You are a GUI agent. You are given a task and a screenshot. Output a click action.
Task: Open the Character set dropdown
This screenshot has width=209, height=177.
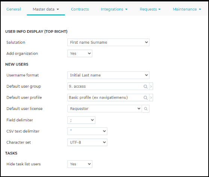point(87,142)
